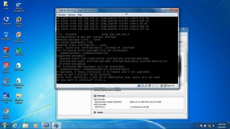Select the Windows Explorer desktop folder icon
The image size is (230, 129).
(19, 98)
